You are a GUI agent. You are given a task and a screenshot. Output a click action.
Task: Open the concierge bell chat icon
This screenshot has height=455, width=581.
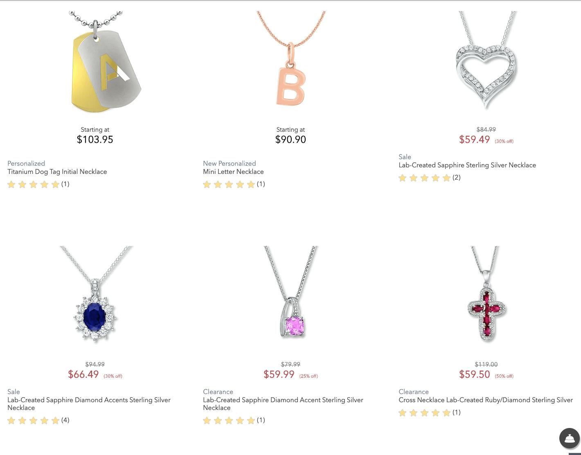tap(570, 438)
